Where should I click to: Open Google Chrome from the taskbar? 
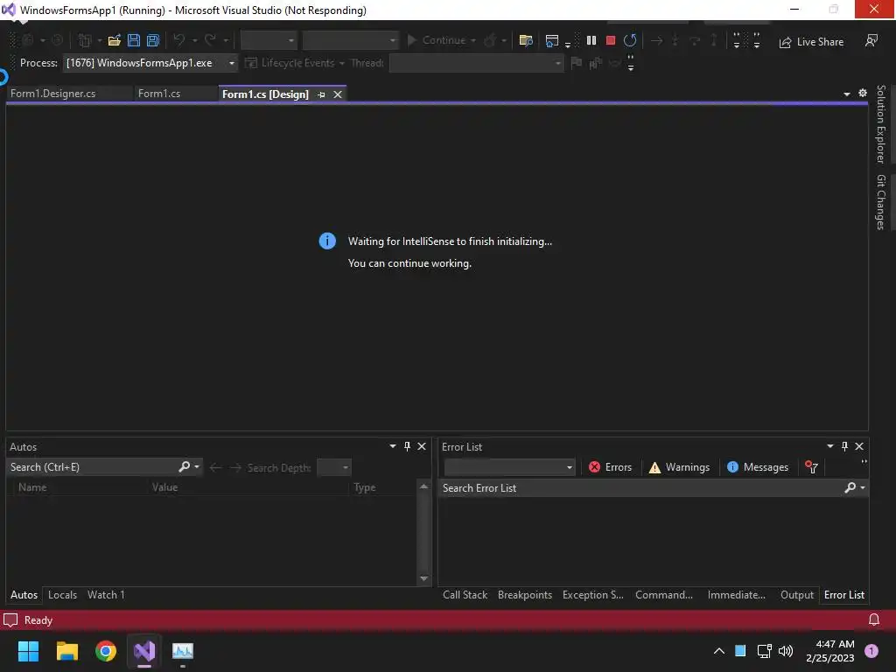pyautogui.click(x=106, y=650)
